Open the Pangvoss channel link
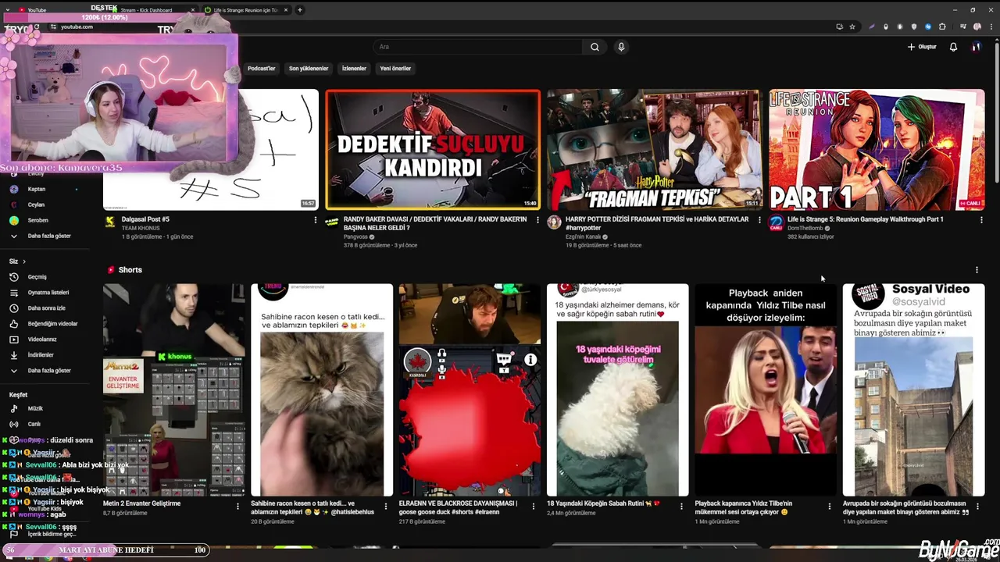1000x562 pixels. [x=357, y=237]
